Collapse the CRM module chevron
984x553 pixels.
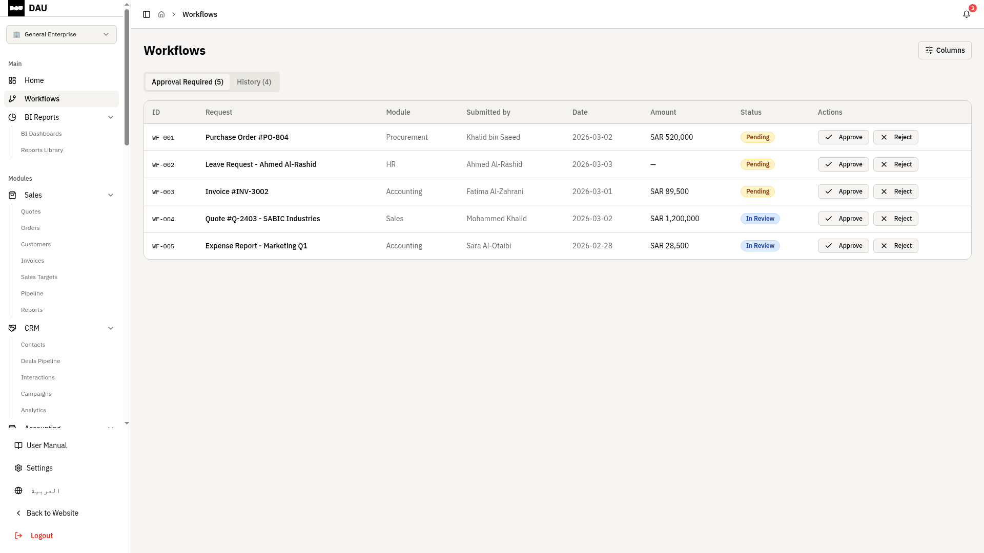(x=111, y=328)
